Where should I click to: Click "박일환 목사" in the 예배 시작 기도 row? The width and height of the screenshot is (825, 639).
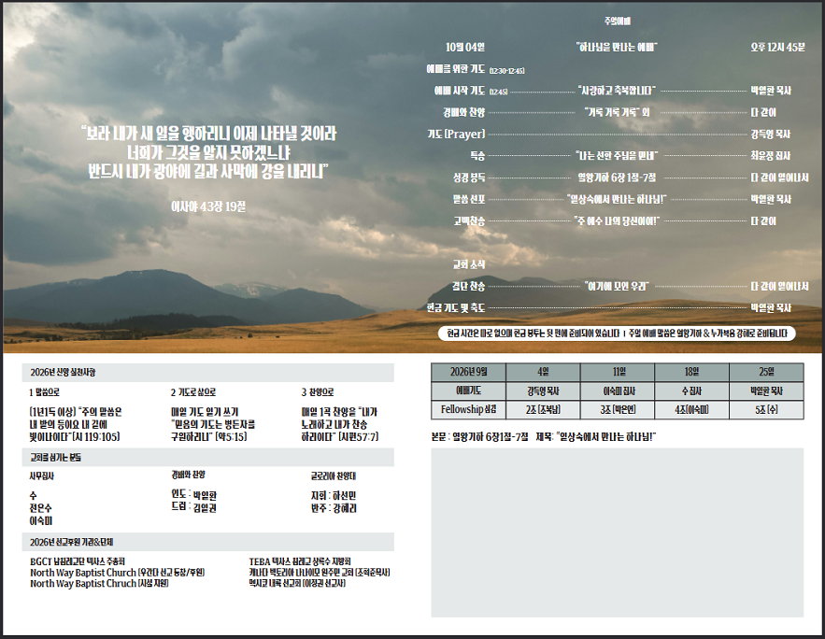(x=771, y=91)
